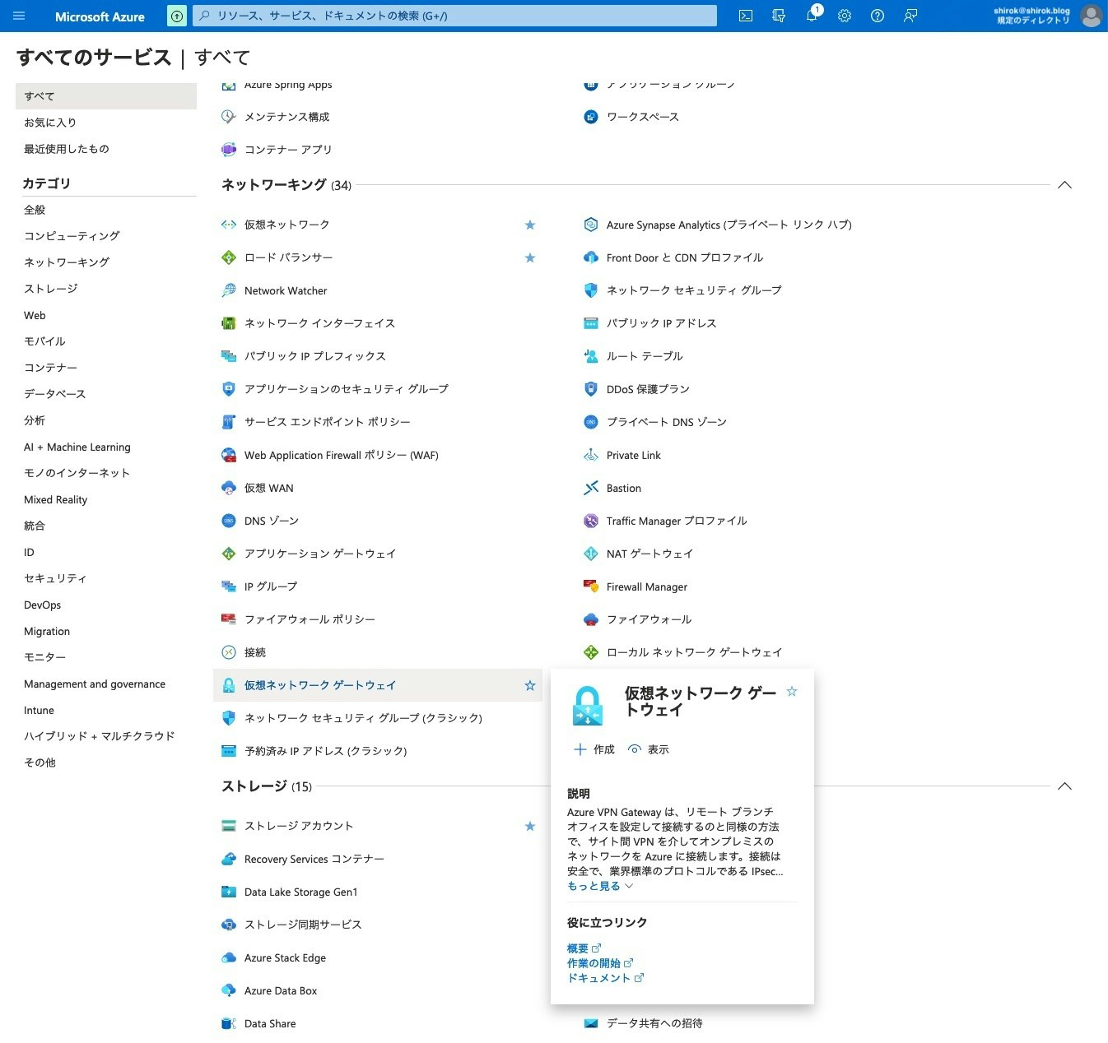The width and height of the screenshot is (1108, 1043).
Task: Open the notifications bell
Action: point(812,16)
